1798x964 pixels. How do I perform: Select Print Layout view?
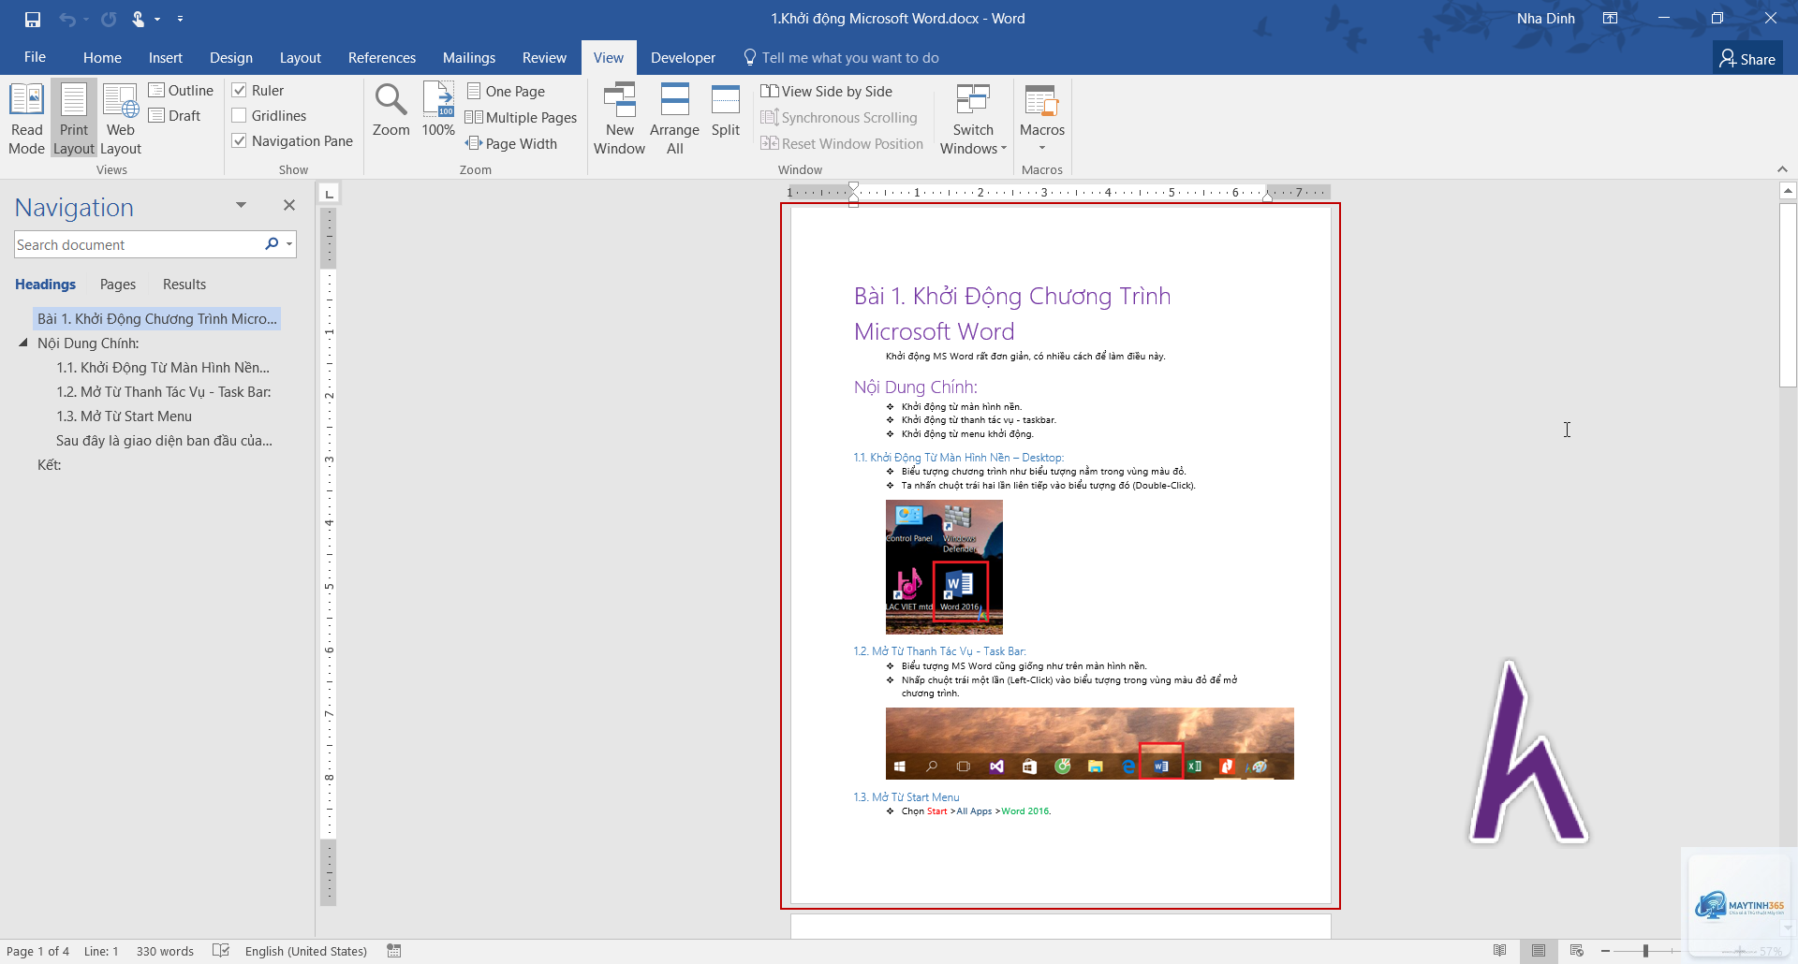pyautogui.click(x=74, y=119)
